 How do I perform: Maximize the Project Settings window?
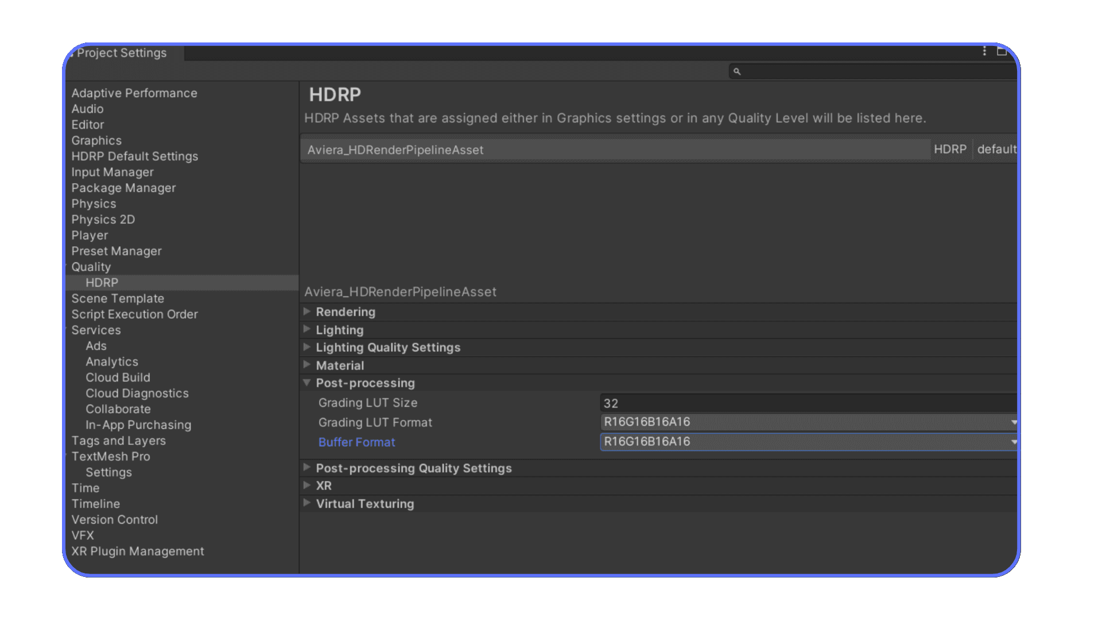coord(1002,51)
